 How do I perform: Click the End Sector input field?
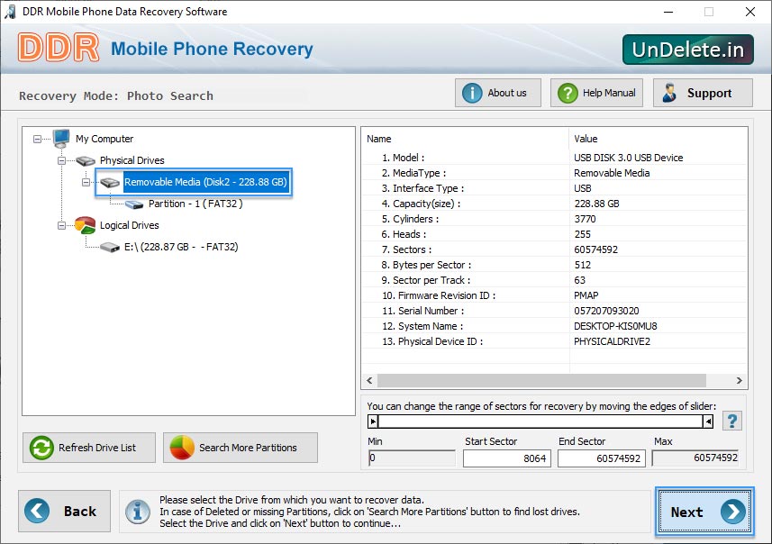(601, 458)
